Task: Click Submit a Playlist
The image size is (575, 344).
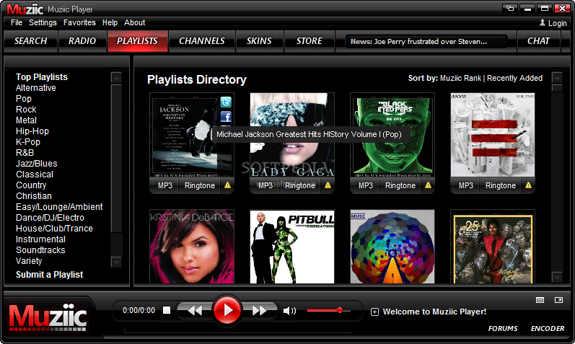Action: (x=50, y=275)
